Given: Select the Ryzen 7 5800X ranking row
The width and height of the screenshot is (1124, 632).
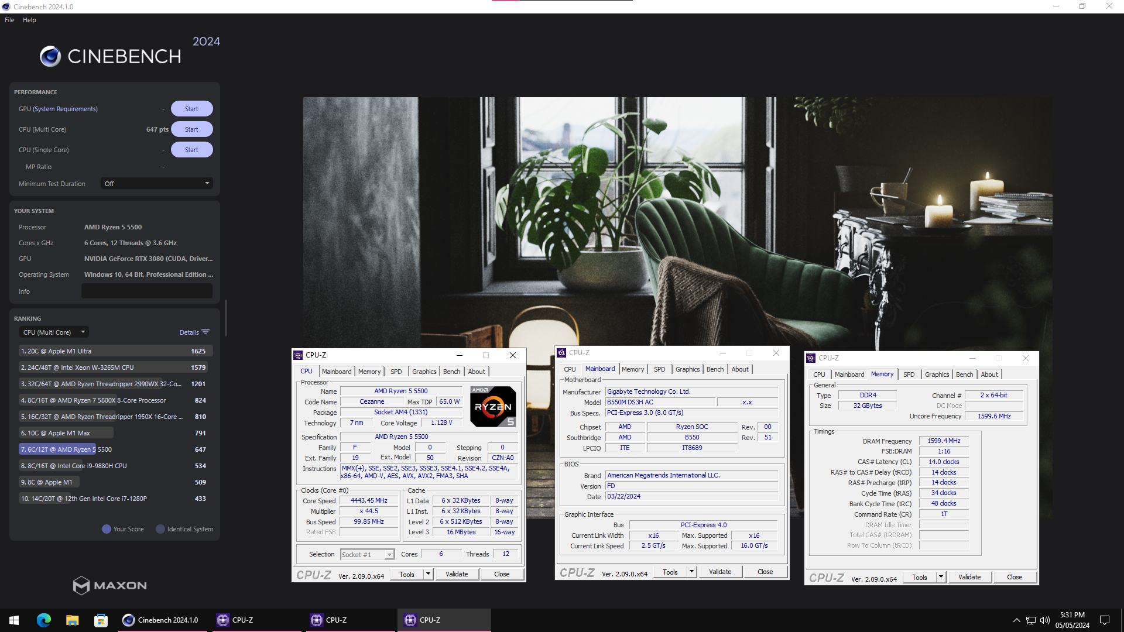Looking at the screenshot, I should pyautogui.click(x=115, y=400).
